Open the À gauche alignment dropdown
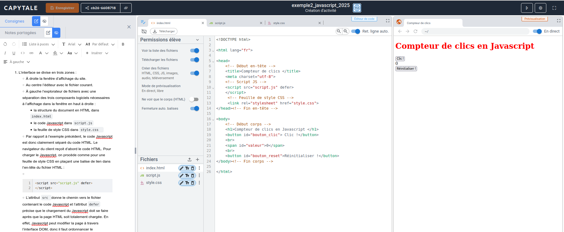 [17, 62]
